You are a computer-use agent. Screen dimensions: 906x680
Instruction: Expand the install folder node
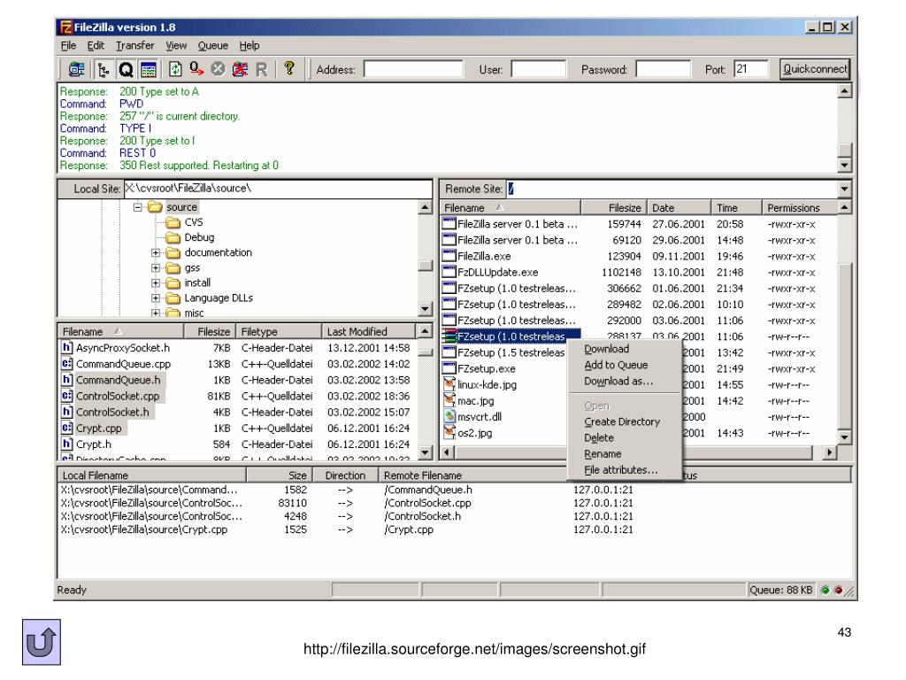pos(156,282)
